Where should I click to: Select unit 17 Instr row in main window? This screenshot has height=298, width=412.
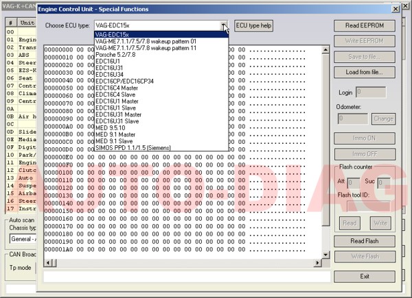click(21, 209)
